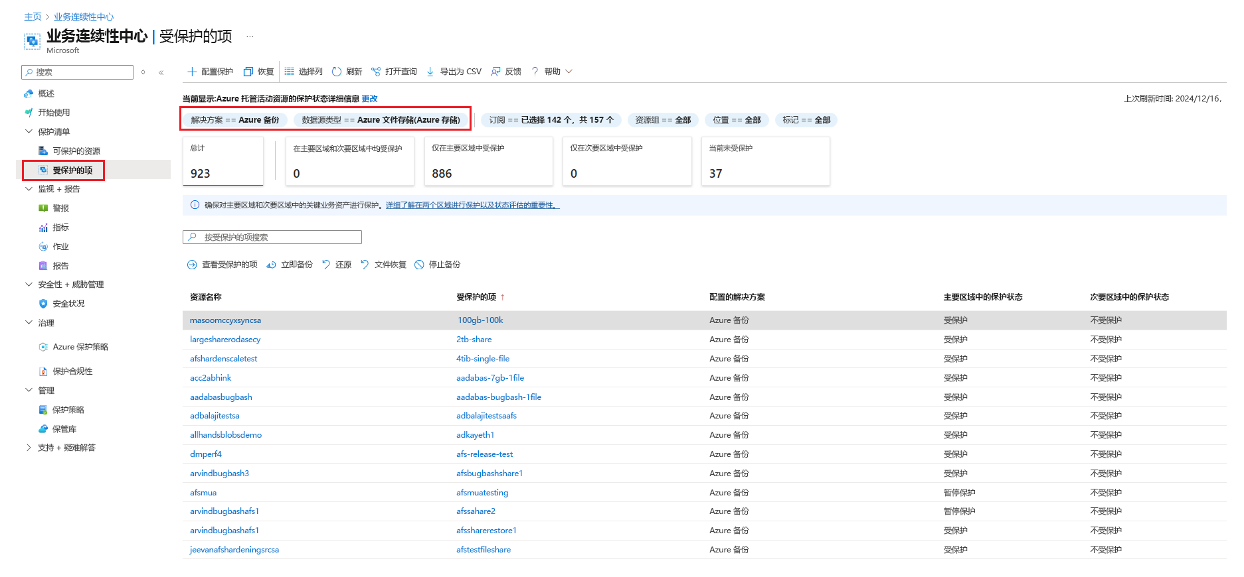Expand the 支持 + 疑难解答 section

tap(29, 448)
